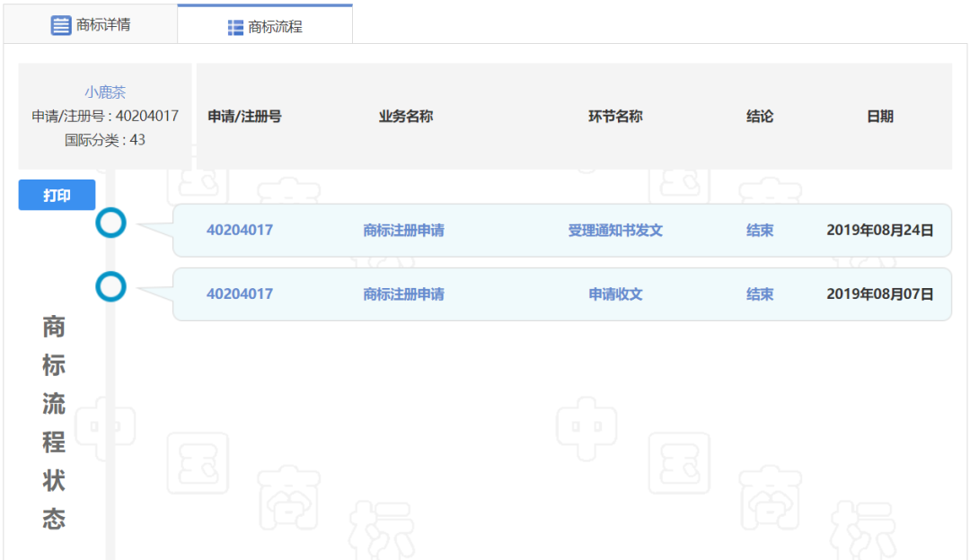
Task: Click 商标注册申请 in the 08月07日 row
Action: tap(403, 294)
